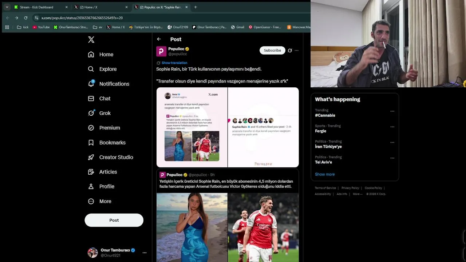Open the YouTube bookmark
This screenshot has width=466, height=262.
41,27
